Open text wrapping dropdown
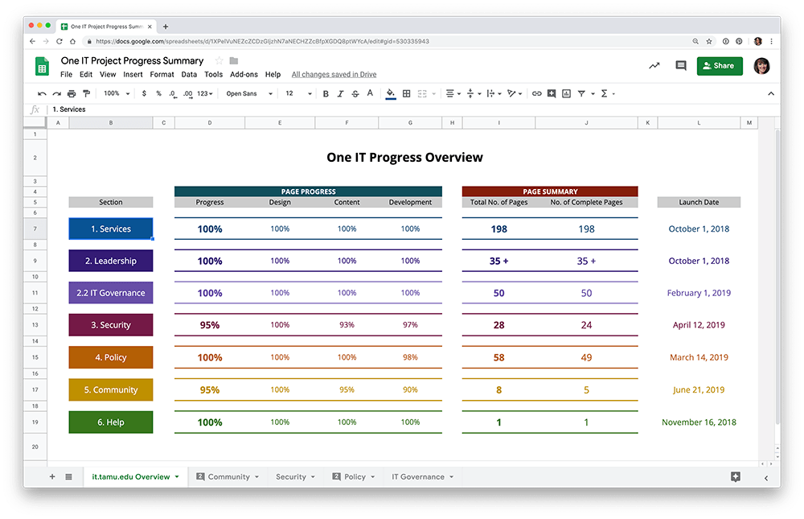 click(494, 93)
